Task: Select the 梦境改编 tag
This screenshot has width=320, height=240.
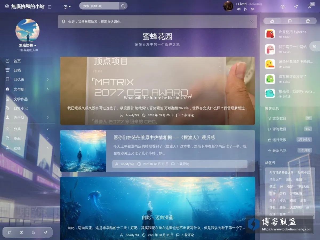Action: [296, 193]
